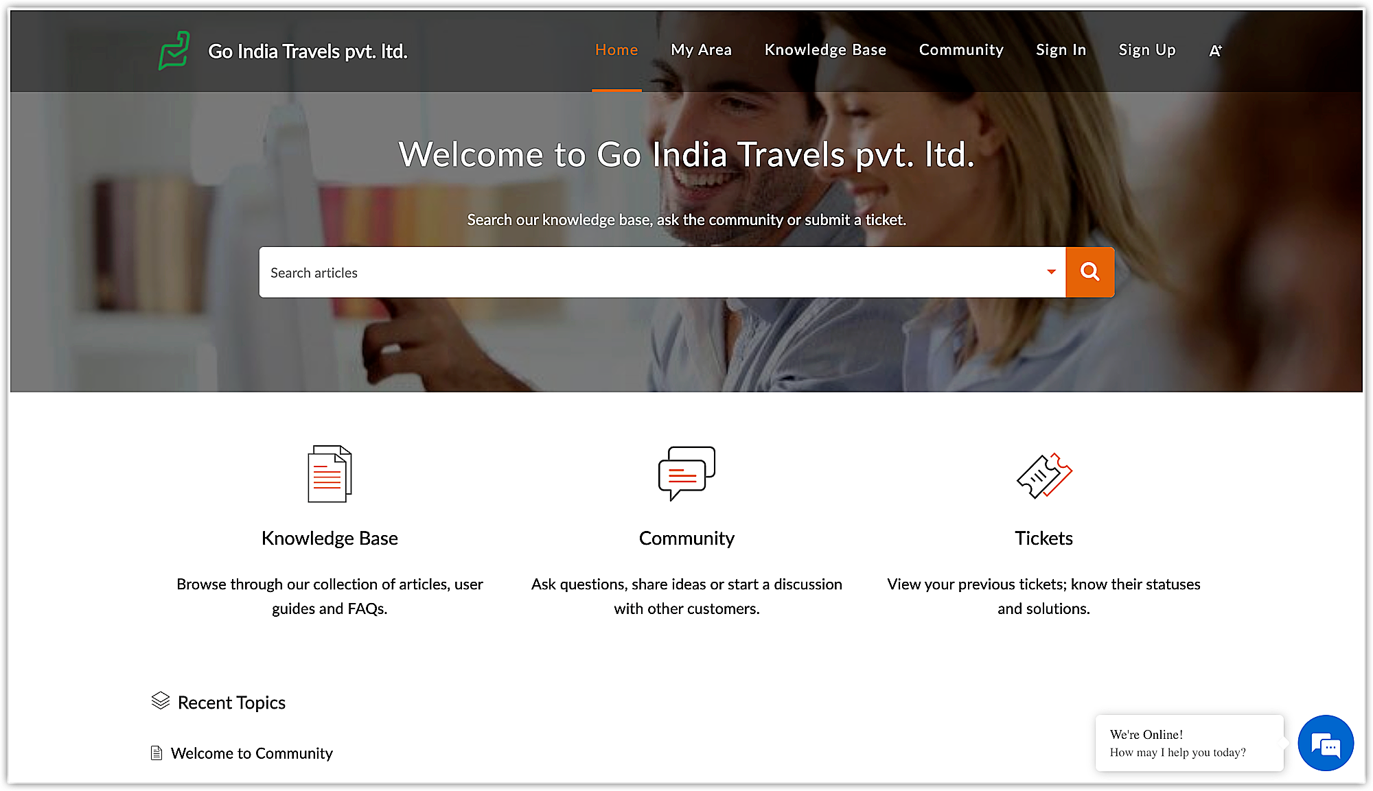Click the Search articles input field
The width and height of the screenshot is (1373, 791).
point(654,272)
